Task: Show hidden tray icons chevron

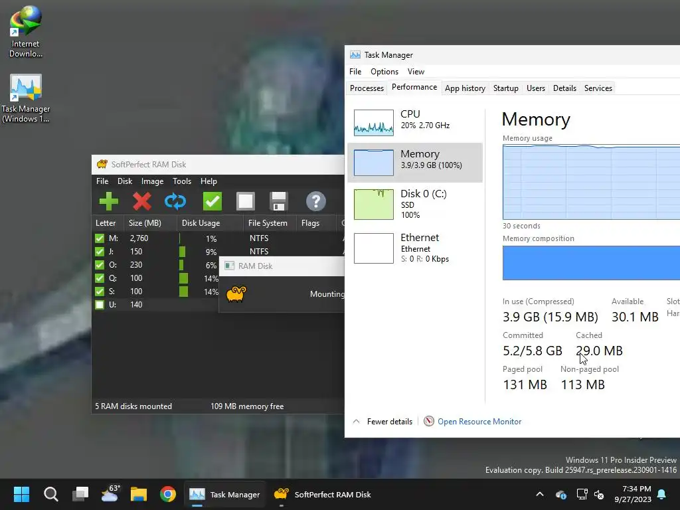Action: (540, 494)
